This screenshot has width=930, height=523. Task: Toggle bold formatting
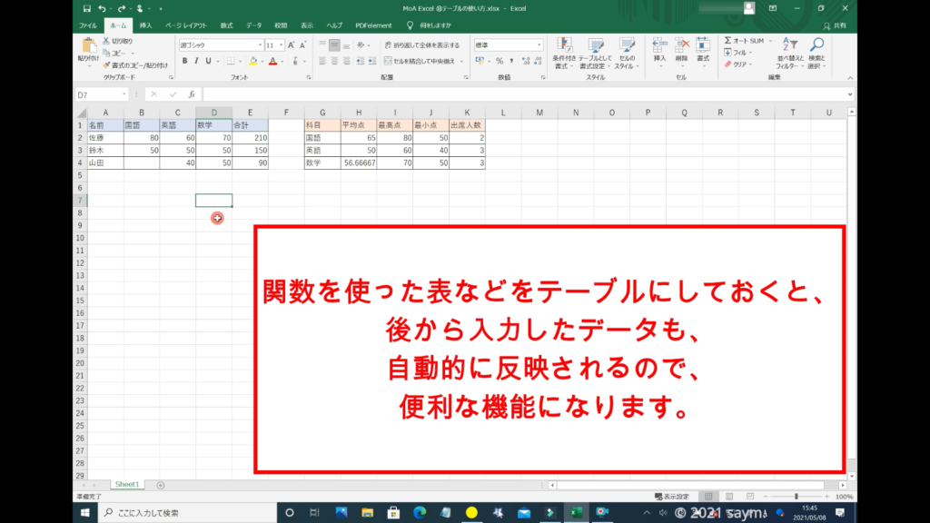[184, 61]
